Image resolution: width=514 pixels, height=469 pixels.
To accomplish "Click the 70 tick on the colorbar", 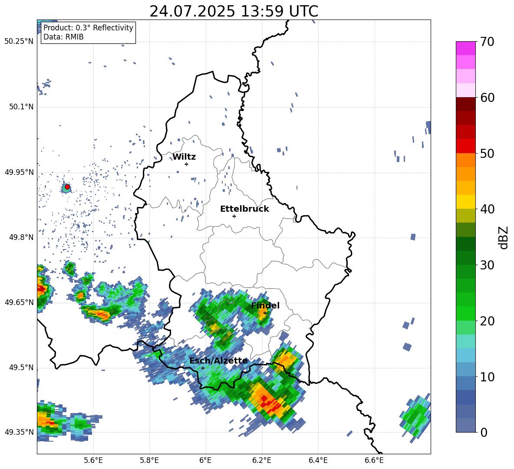I will tap(487, 42).
